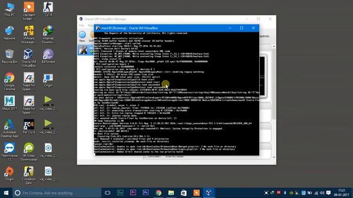Open the Windows Start menu

(x=6, y=193)
